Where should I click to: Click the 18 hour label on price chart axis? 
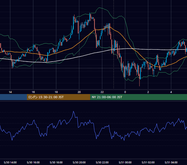coord(56,92)
